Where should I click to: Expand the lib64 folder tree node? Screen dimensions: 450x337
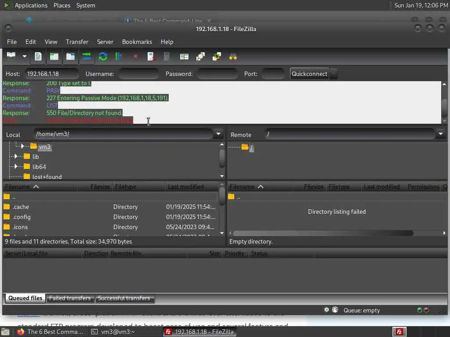click(16, 166)
